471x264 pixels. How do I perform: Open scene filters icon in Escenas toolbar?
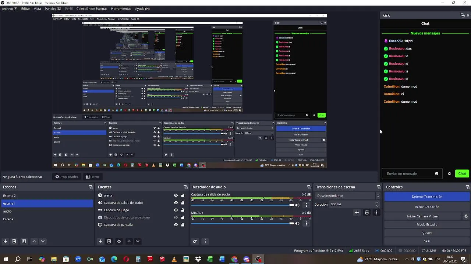click(24, 241)
